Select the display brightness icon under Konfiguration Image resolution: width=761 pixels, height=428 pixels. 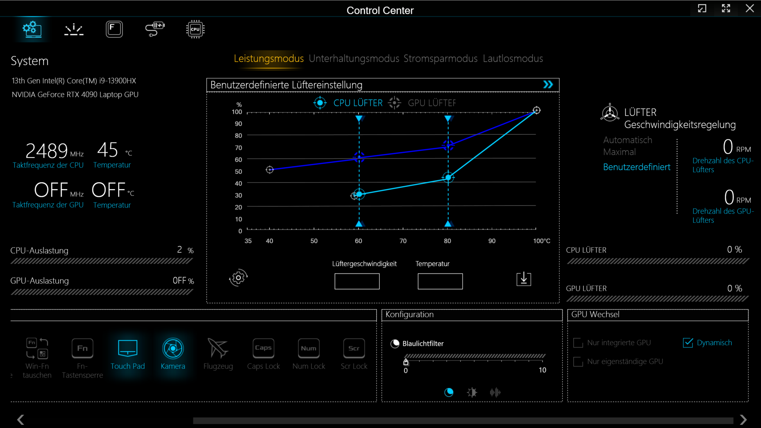472,392
